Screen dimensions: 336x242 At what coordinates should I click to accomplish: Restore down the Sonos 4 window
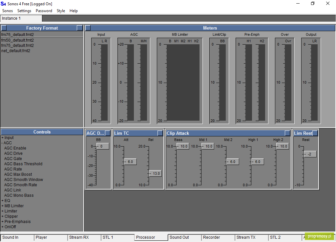pyautogui.click(x=313, y=4)
